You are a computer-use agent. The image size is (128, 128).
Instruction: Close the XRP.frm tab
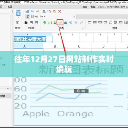(x=74, y=17)
